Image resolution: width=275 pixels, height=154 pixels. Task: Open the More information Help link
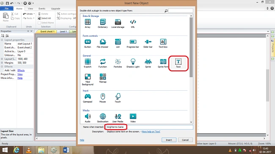(20, 78)
